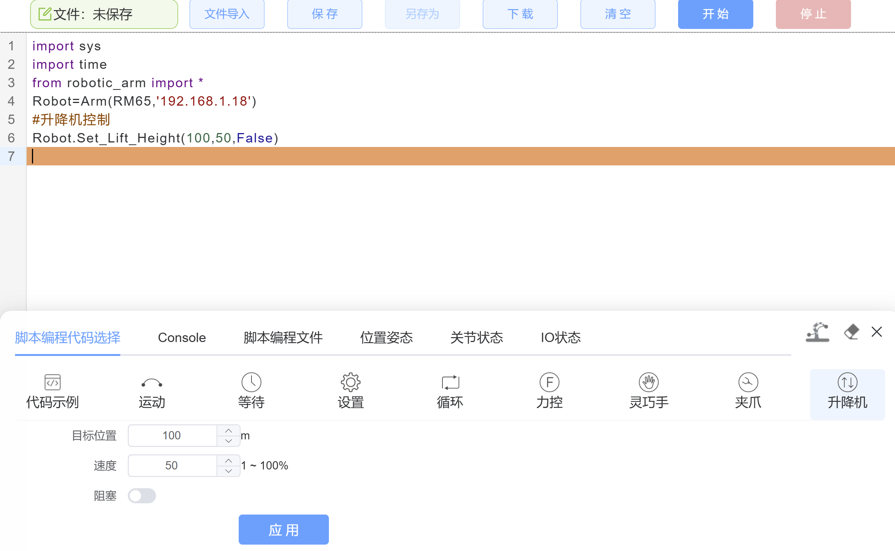The image size is (895, 551).
Task: Select the 运动 motion category icon
Action: [151, 391]
